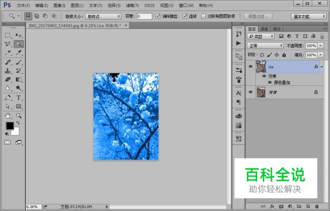
Task: Swap foreground and background colors
Action: (18, 123)
